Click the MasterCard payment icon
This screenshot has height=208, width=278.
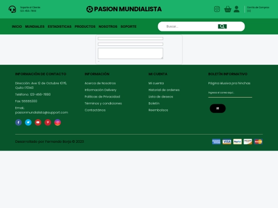click(258, 142)
